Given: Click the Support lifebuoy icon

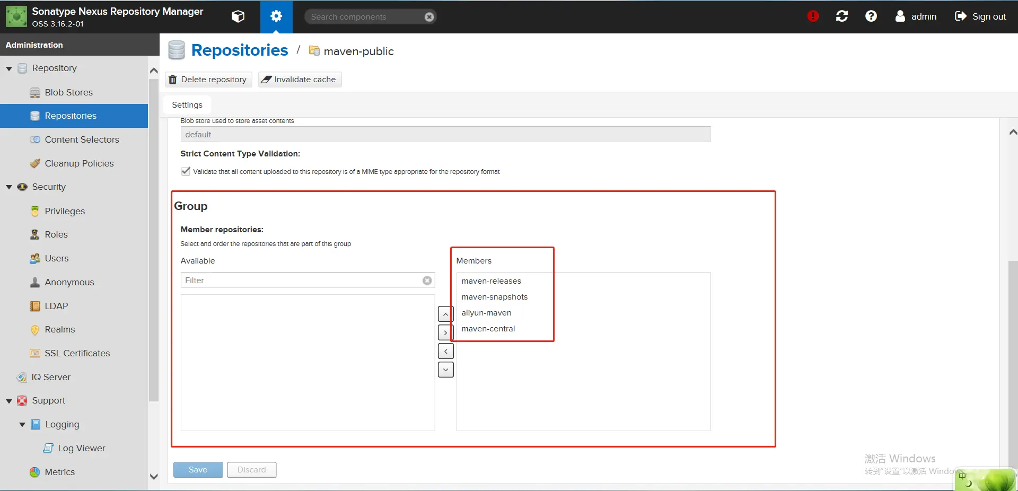Looking at the screenshot, I should click(x=22, y=401).
